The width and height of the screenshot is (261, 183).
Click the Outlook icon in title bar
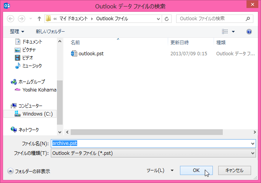click(7, 6)
